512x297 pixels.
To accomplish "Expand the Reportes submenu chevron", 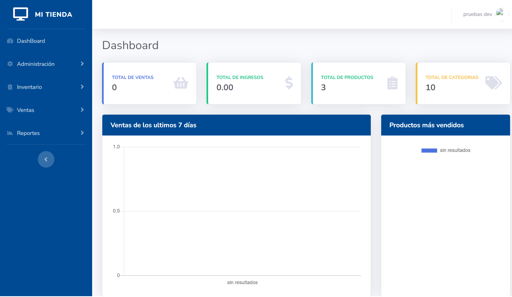I will pos(82,133).
